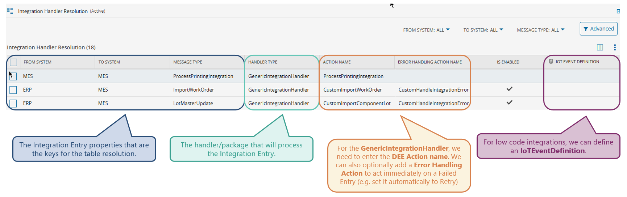The height and width of the screenshot is (197, 627).
Task: Sort by ACTION NAME column header
Action: point(337,62)
